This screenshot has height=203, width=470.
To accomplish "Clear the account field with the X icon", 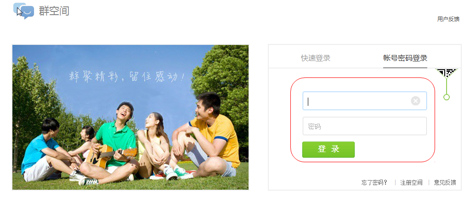I will pyautogui.click(x=415, y=101).
